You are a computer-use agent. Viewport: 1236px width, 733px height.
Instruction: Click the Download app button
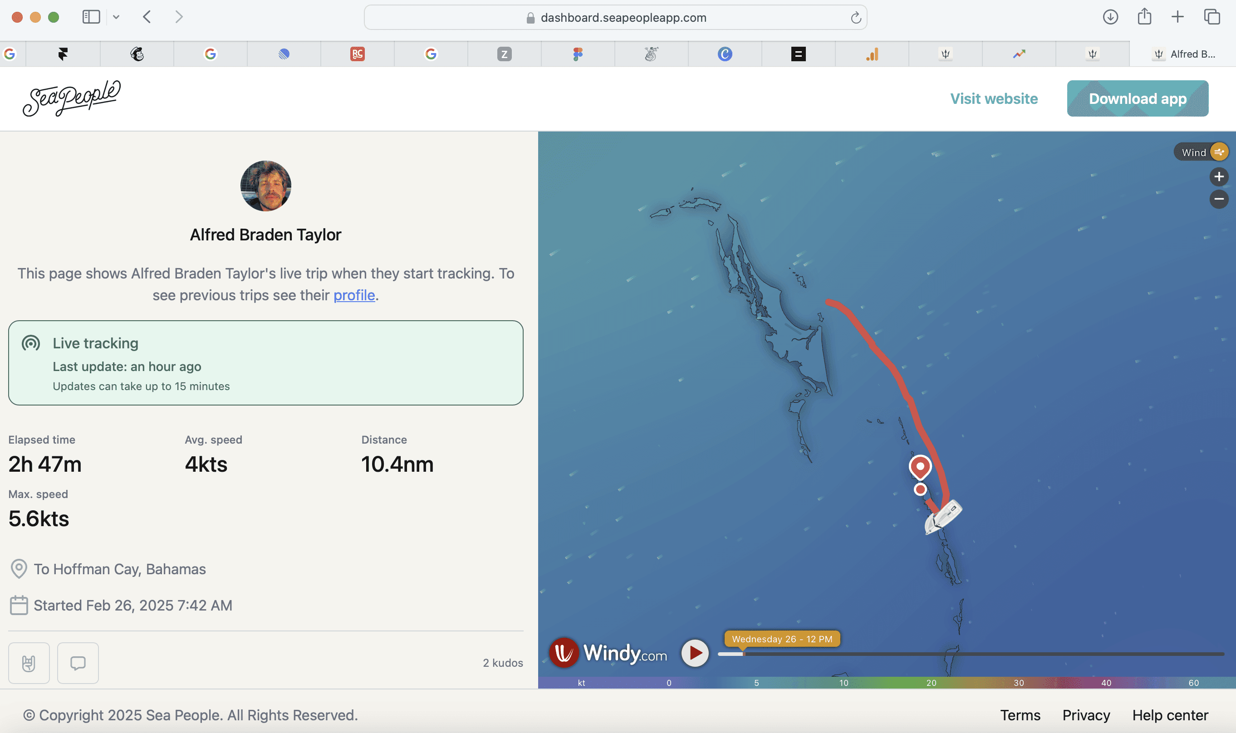pos(1138,98)
